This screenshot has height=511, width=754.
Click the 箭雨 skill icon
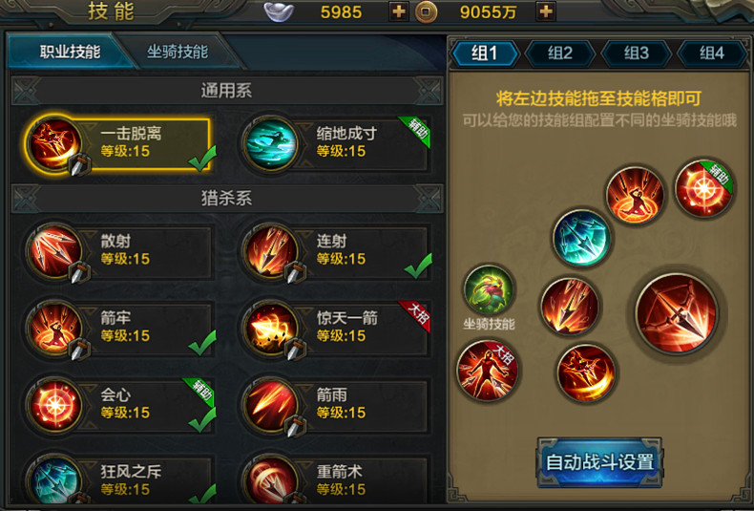(x=270, y=405)
